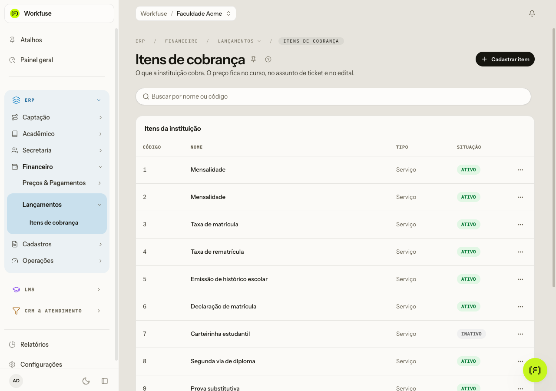556x391 pixels.
Task: Open the notifications bell
Action: tap(532, 13)
